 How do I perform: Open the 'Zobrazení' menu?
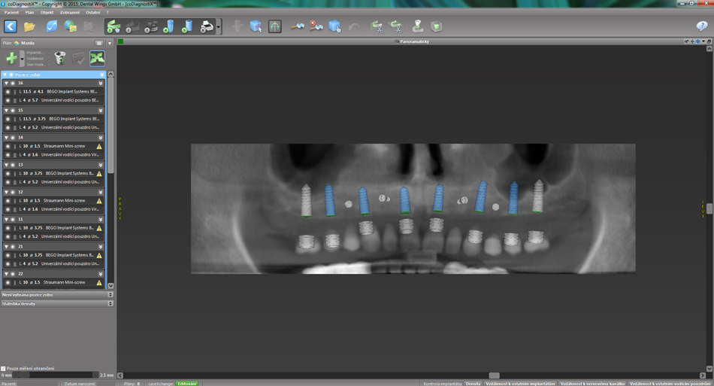pyautogui.click(x=69, y=13)
